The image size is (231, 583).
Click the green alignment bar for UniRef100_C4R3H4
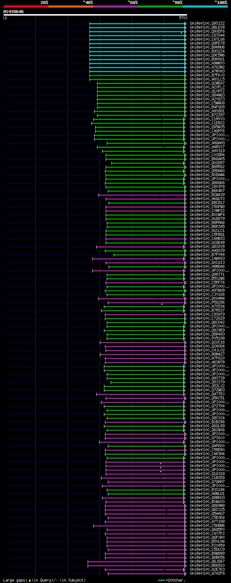(146, 454)
